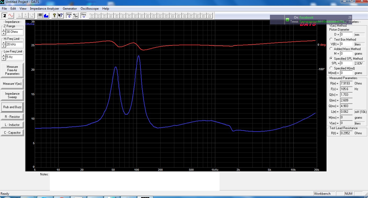Click the Q(ts) value 1.703

coord(346,95)
